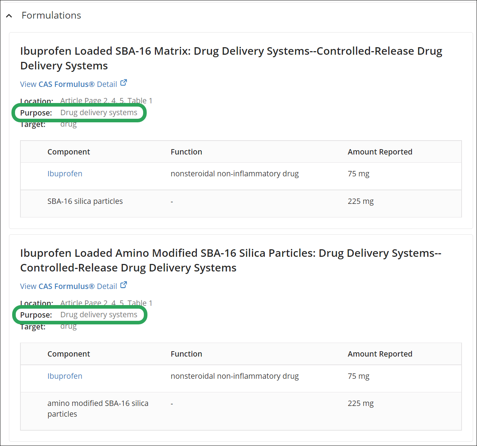Open first View CAS Formulus Detail link

click(x=69, y=84)
